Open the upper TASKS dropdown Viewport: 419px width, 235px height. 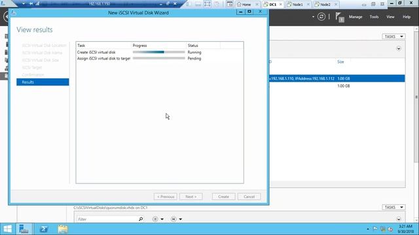(x=393, y=37)
